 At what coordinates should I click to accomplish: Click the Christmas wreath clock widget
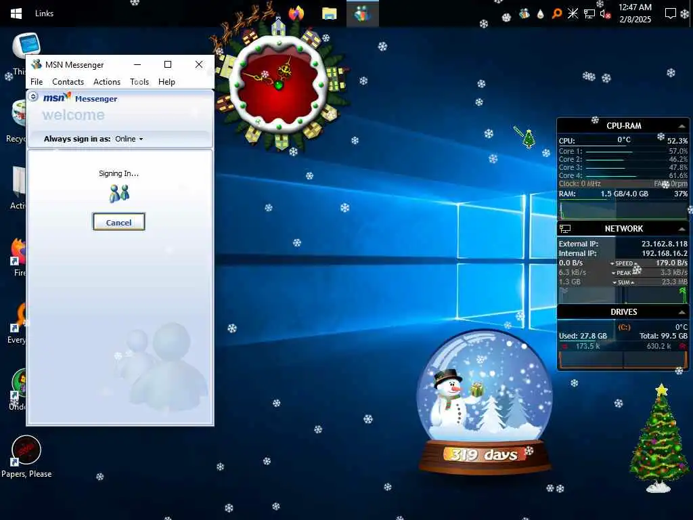click(279, 83)
